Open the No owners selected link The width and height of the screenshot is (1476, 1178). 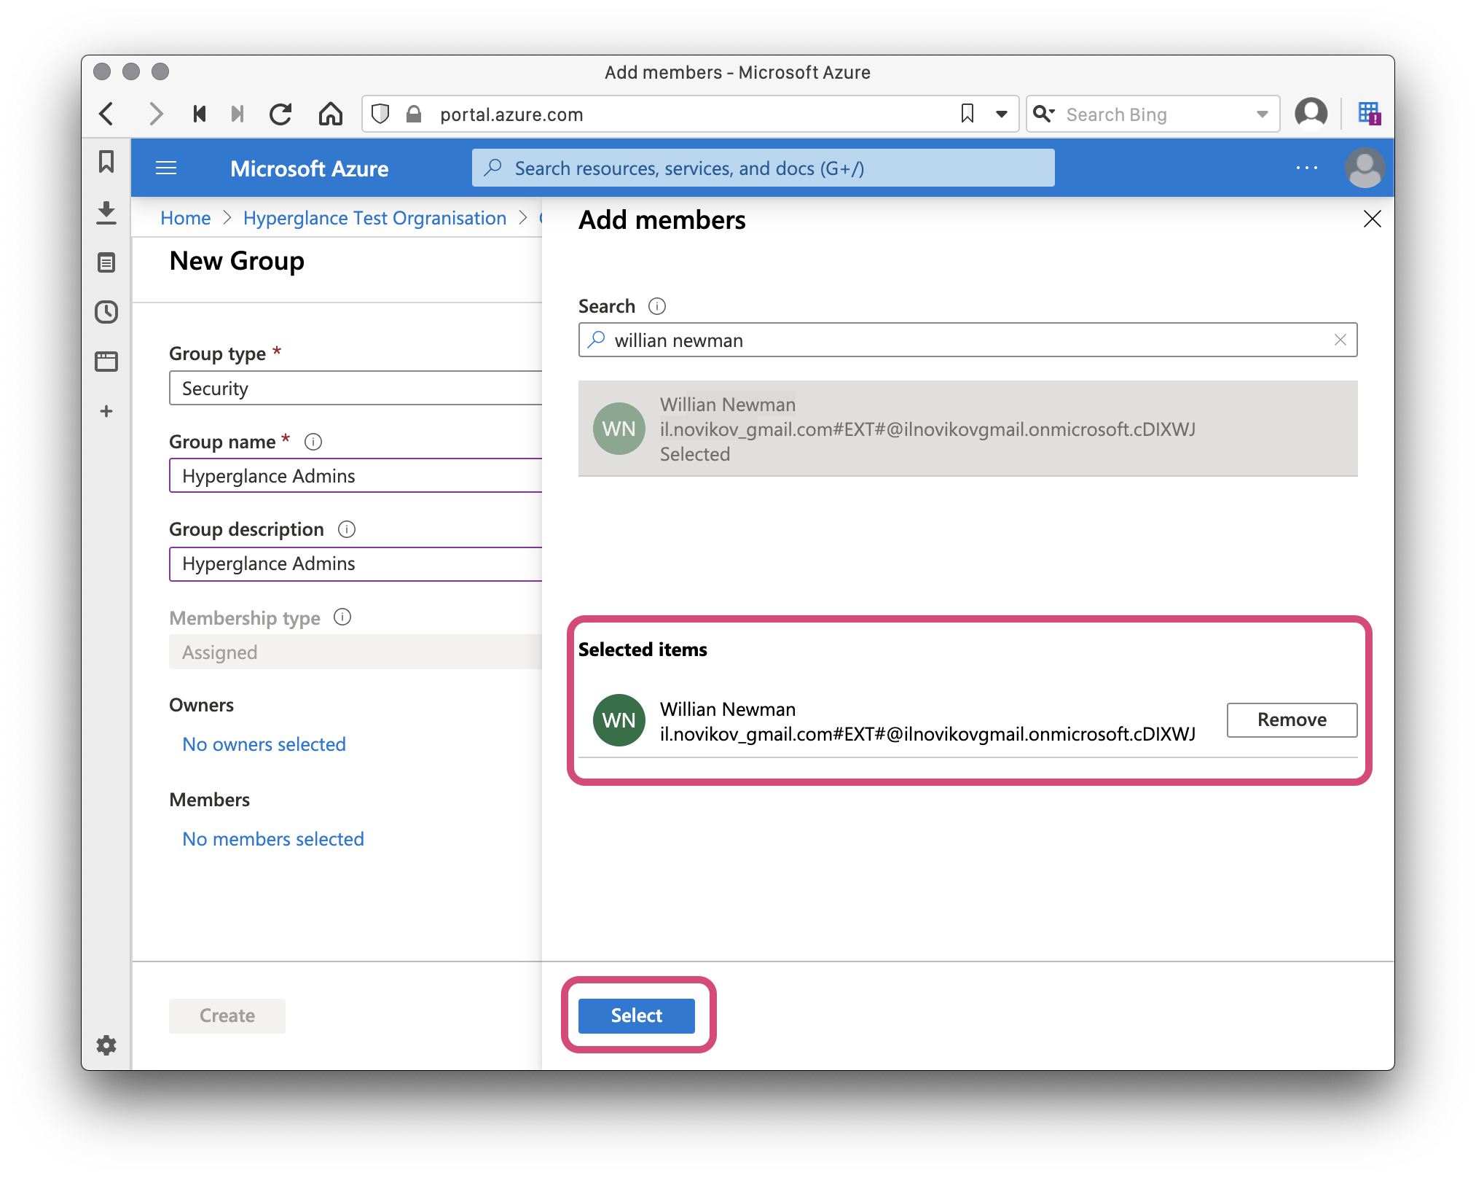pyautogui.click(x=264, y=744)
